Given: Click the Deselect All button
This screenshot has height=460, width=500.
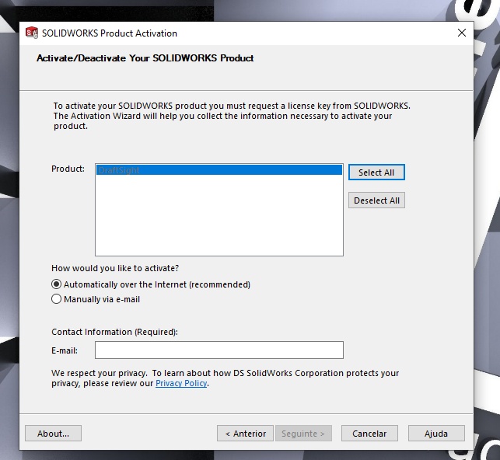Looking at the screenshot, I should pyautogui.click(x=376, y=200).
